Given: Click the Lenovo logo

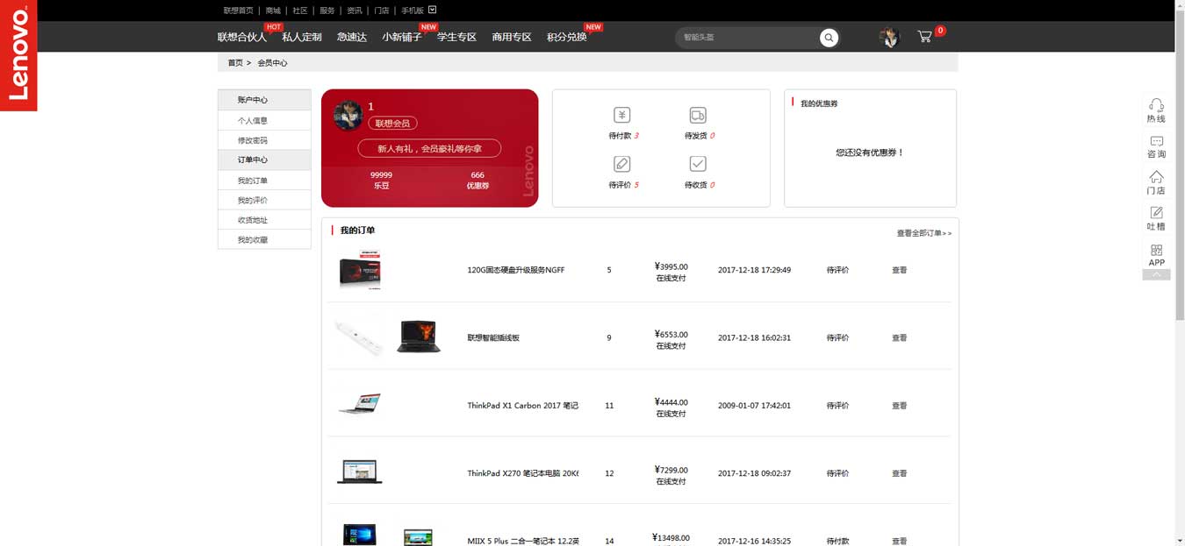Looking at the screenshot, I should [x=18, y=55].
